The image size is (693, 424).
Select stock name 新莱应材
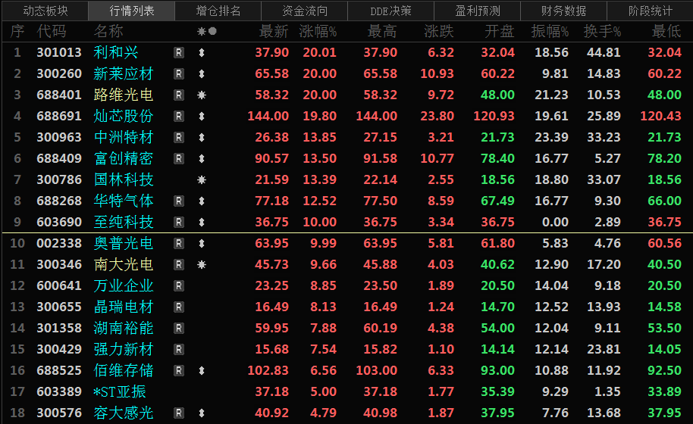pyautogui.click(x=124, y=73)
